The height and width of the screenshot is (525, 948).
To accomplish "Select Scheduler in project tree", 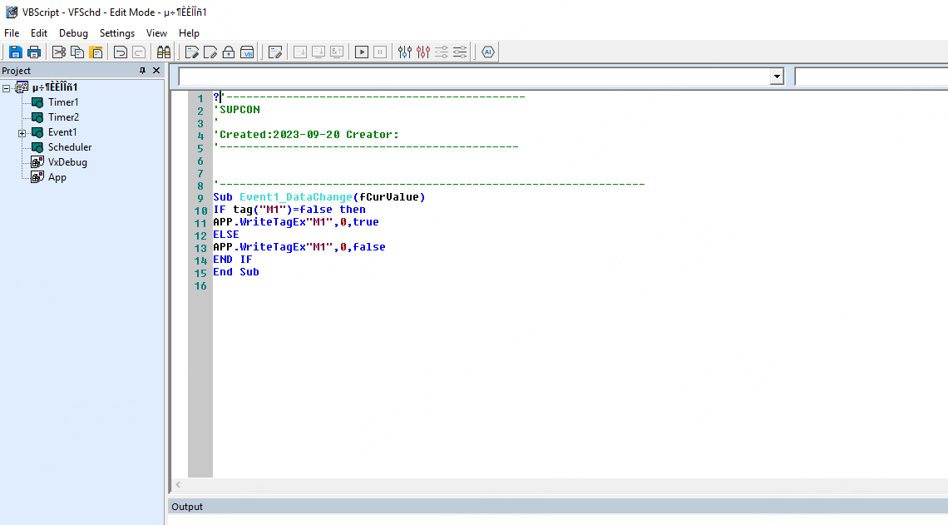I will coord(70,147).
